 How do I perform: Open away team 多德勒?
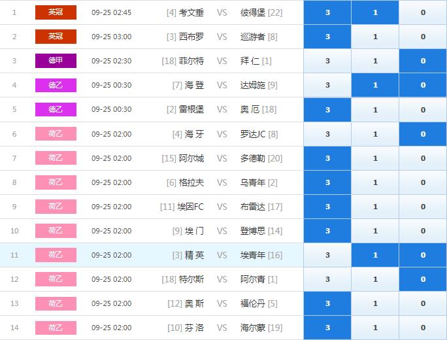[252, 158]
